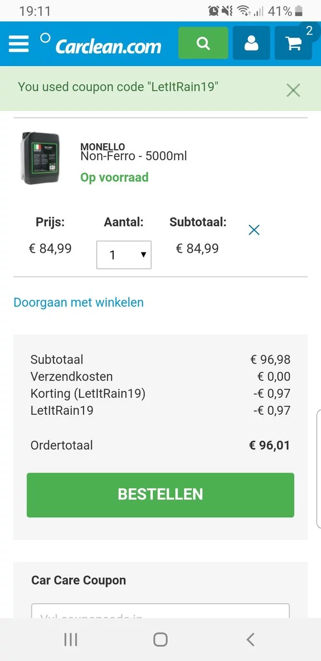321x661 pixels.
Task: Tap the green BESTELLEN button
Action: (160, 495)
